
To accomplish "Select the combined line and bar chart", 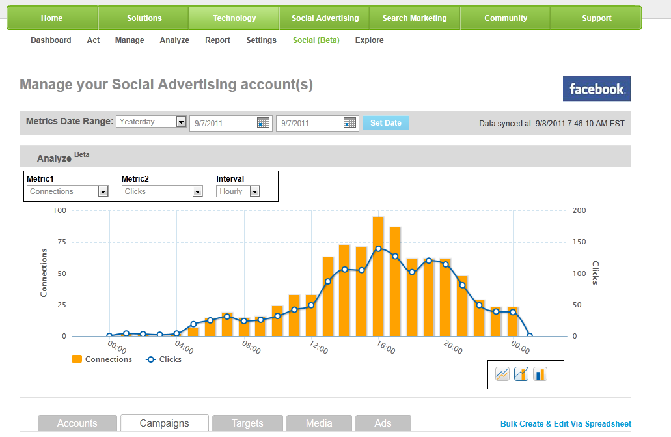I will [521, 374].
